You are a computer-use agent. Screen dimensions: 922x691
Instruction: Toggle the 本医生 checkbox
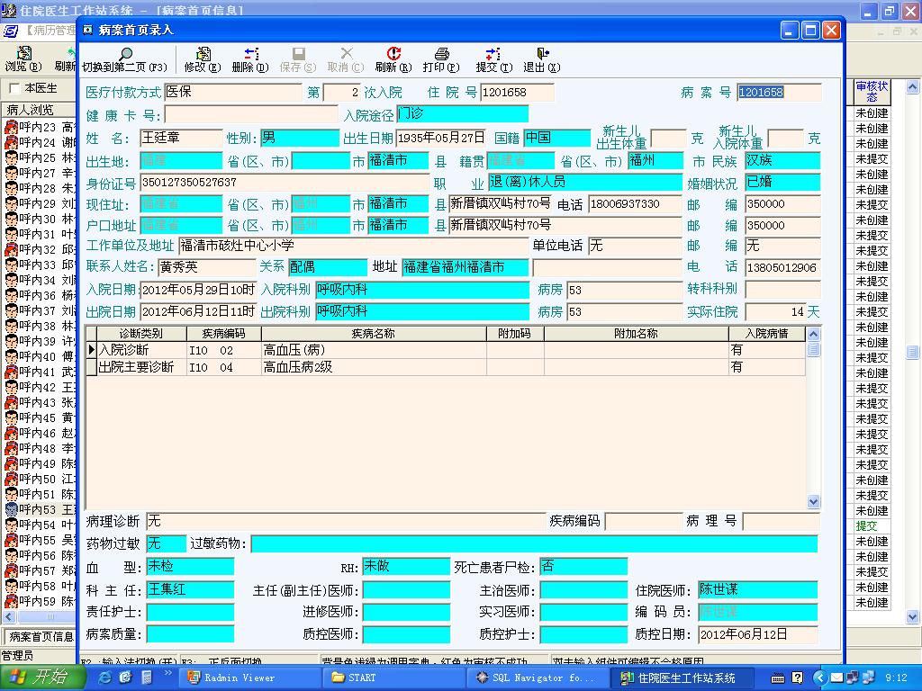[14, 88]
